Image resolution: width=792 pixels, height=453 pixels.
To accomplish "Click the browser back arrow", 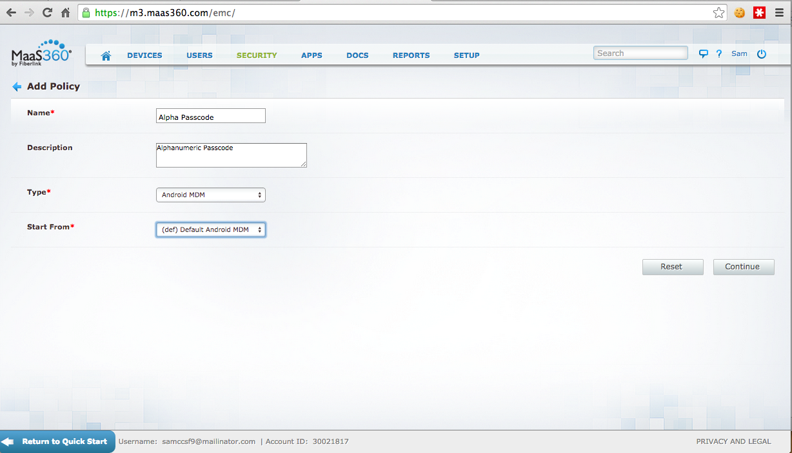I will pyautogui.click(x=12, y=12).
